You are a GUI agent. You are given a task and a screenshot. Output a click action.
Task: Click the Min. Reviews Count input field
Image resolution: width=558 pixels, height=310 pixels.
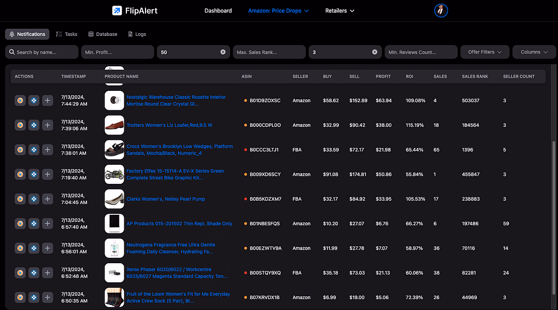[421, 52]
